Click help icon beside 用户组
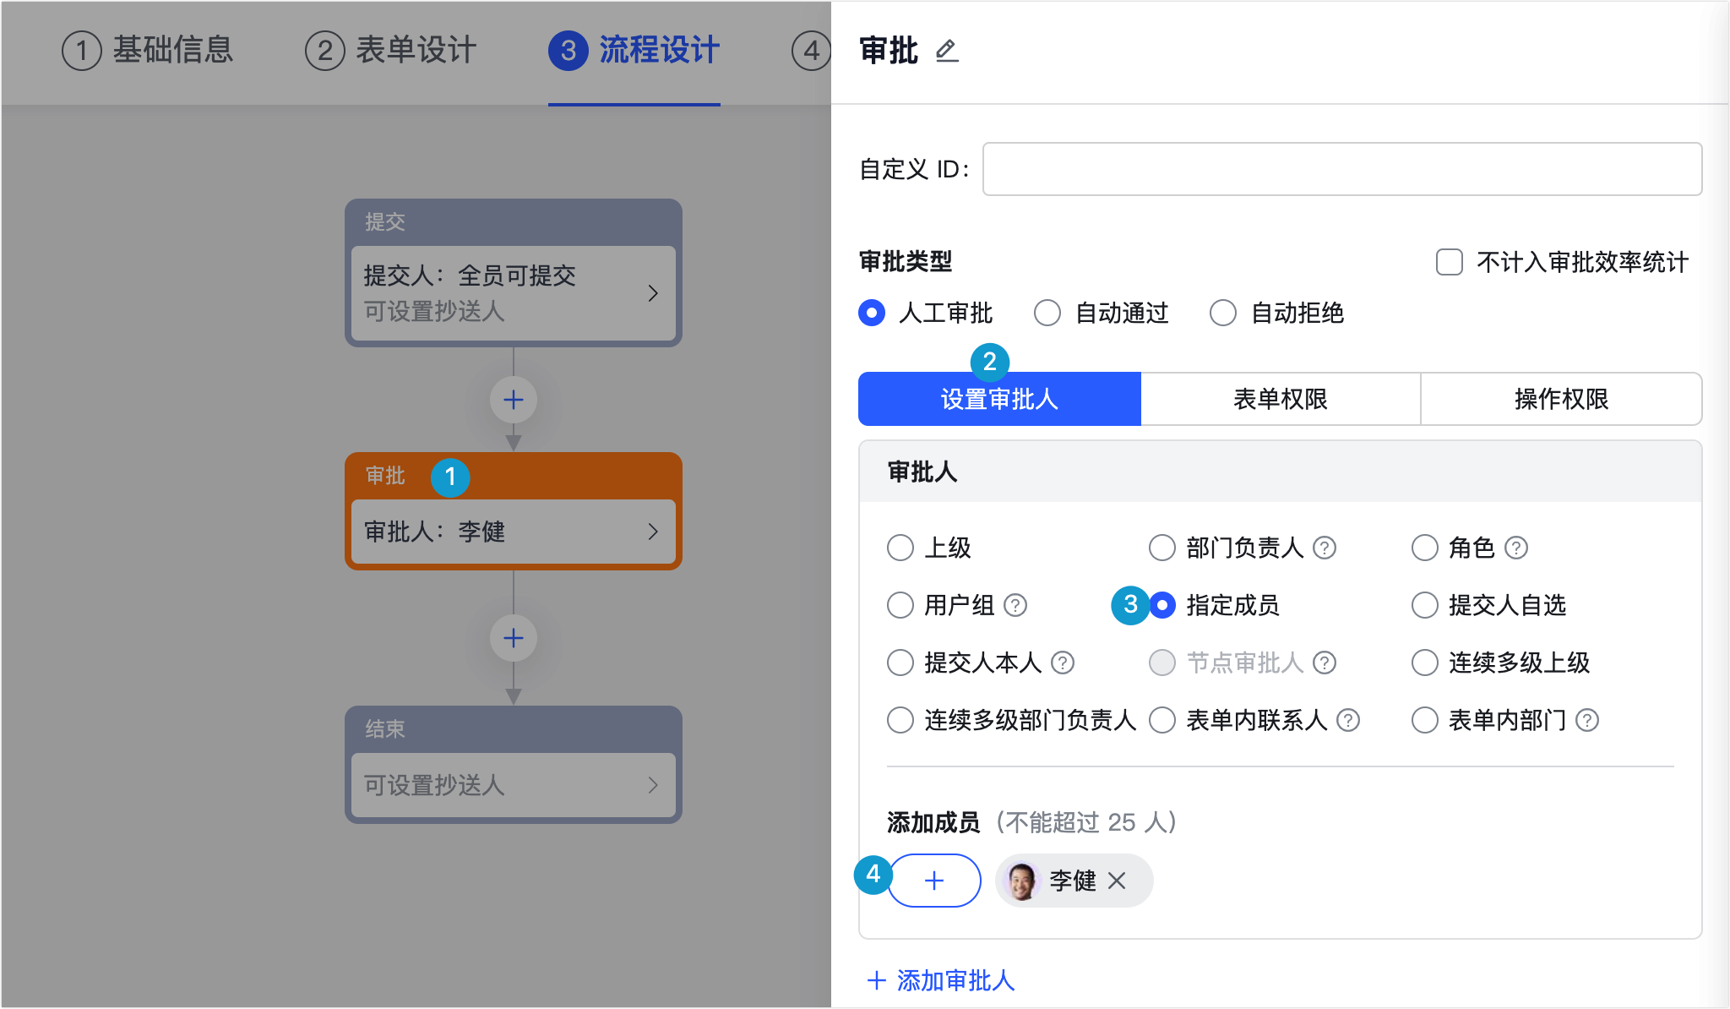The width and height of the screenshot is (1730, 1009). point(1015,605)
